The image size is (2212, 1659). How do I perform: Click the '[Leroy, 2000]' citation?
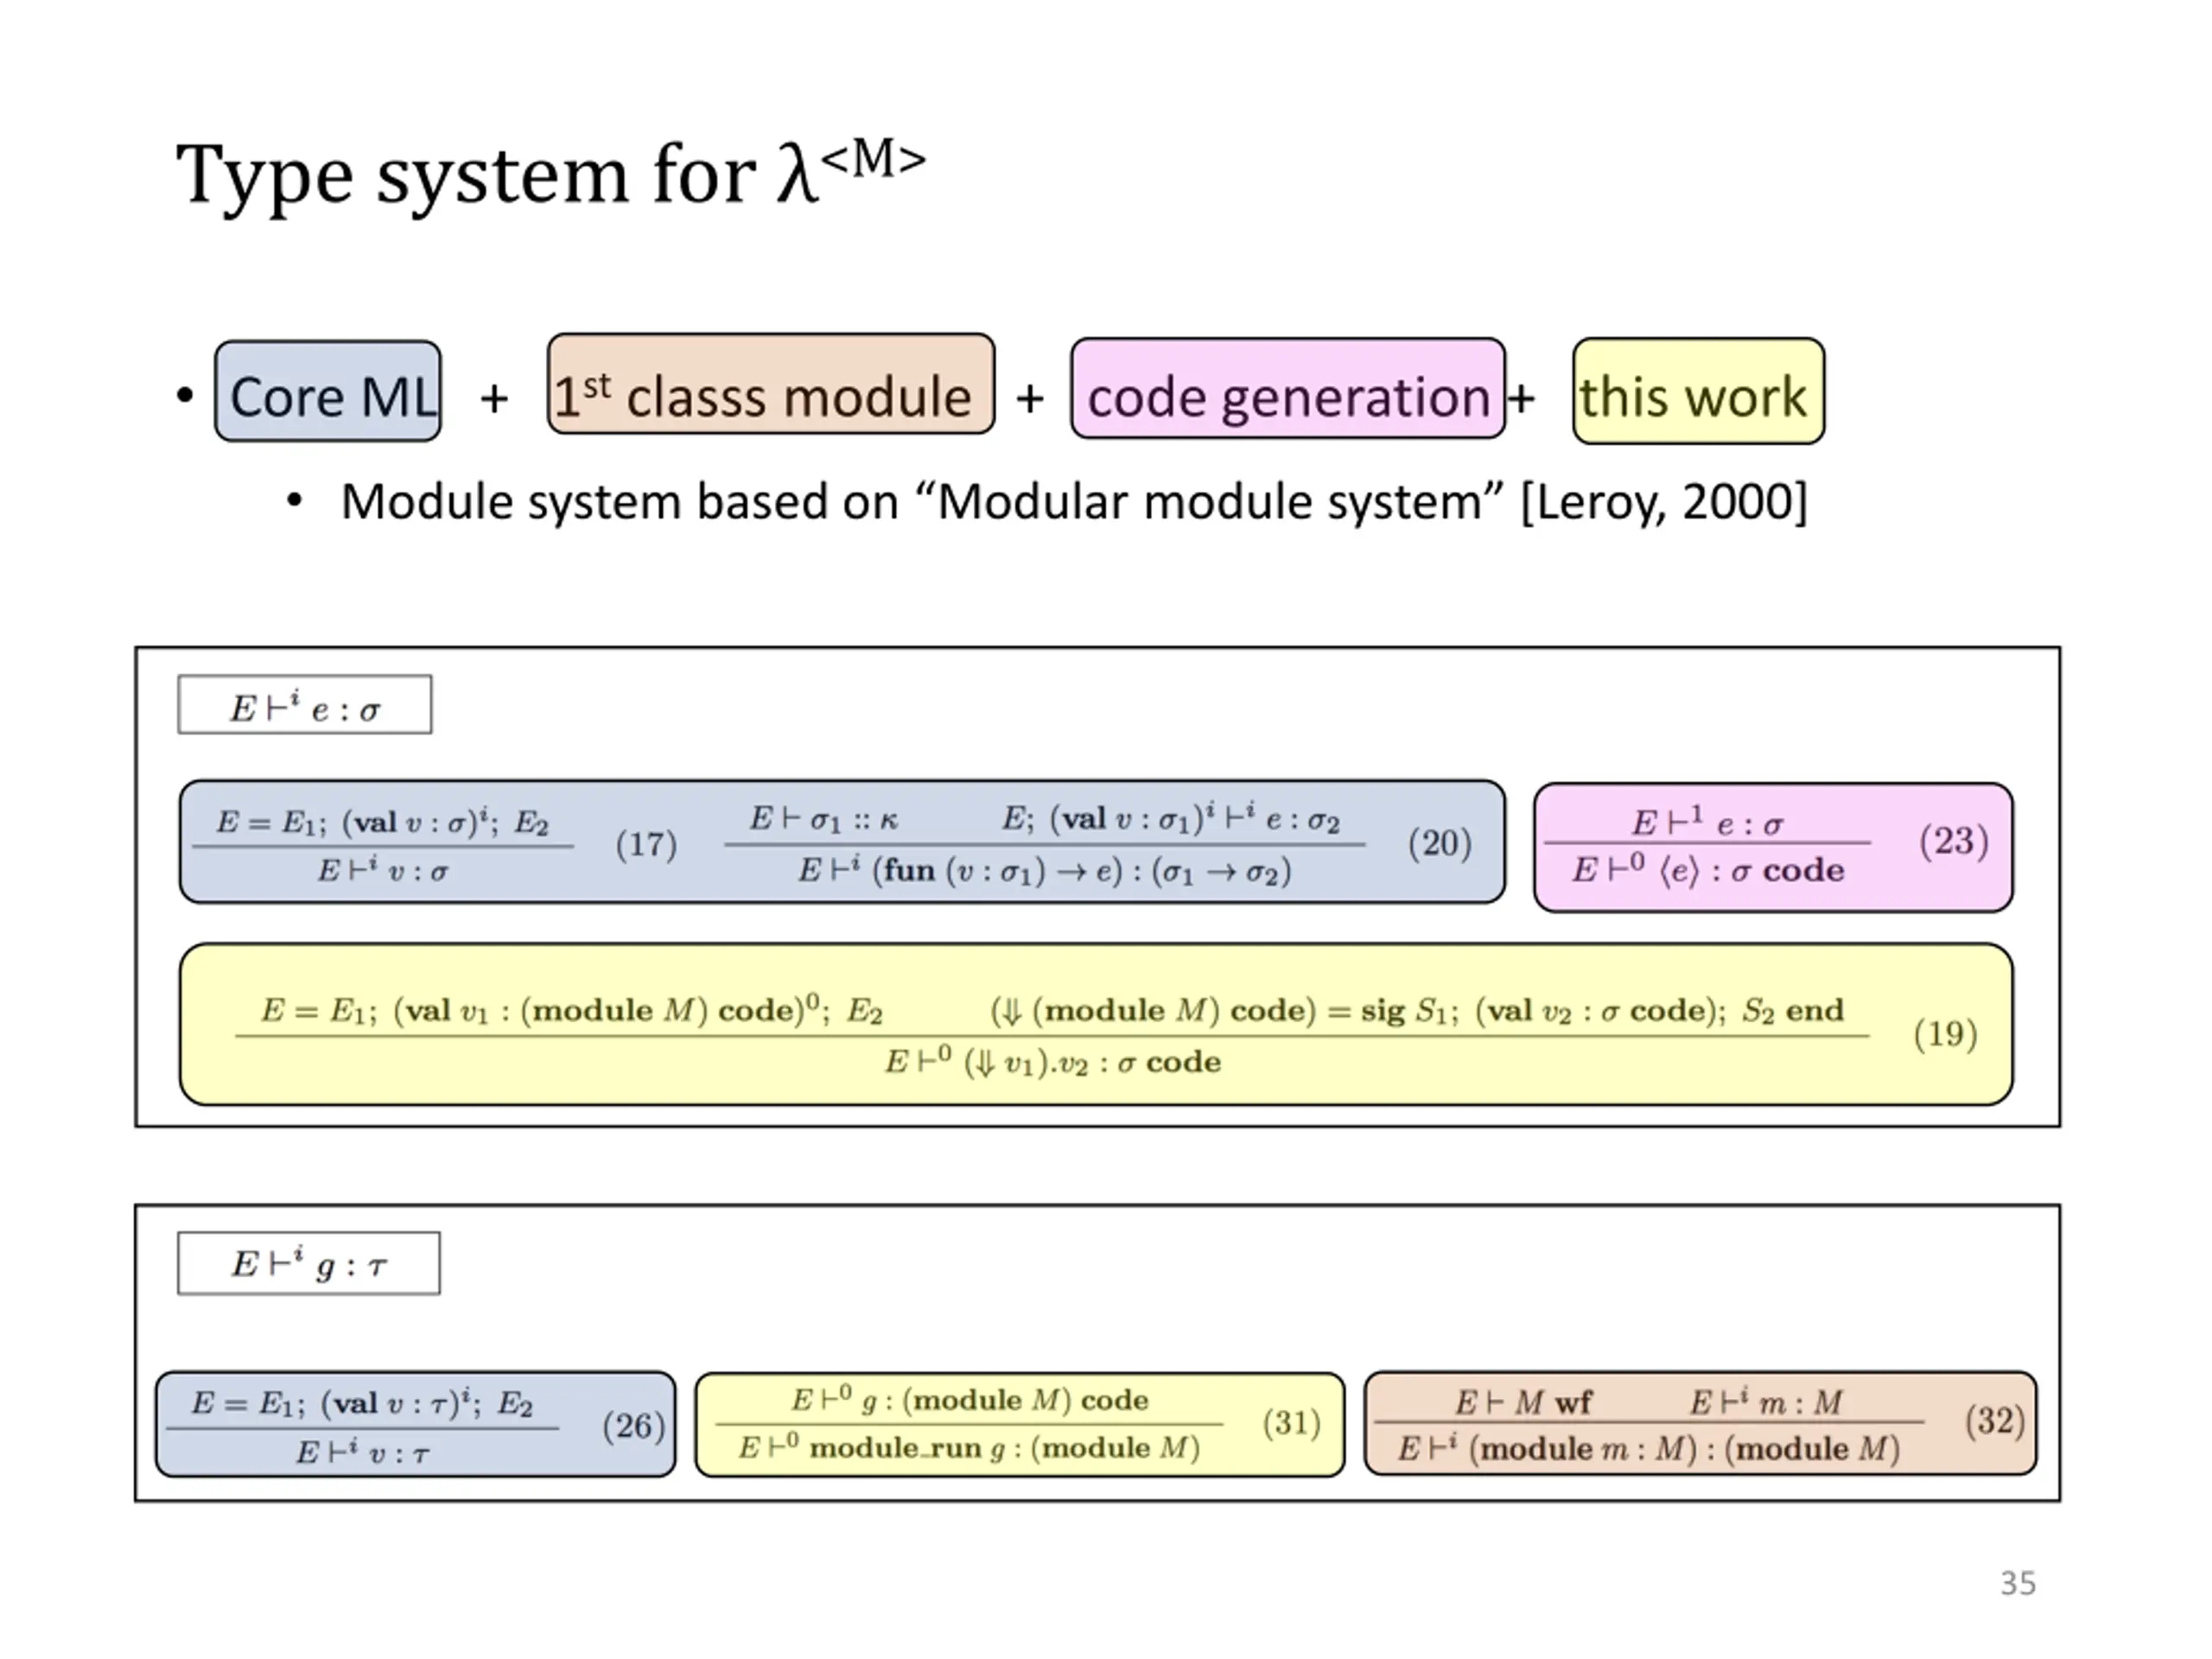tap(1663, 502)
